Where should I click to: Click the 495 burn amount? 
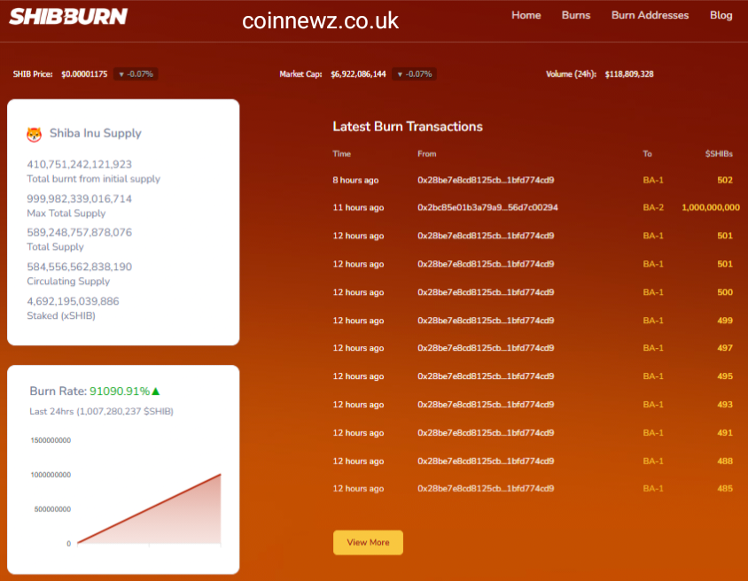(725, 376)
